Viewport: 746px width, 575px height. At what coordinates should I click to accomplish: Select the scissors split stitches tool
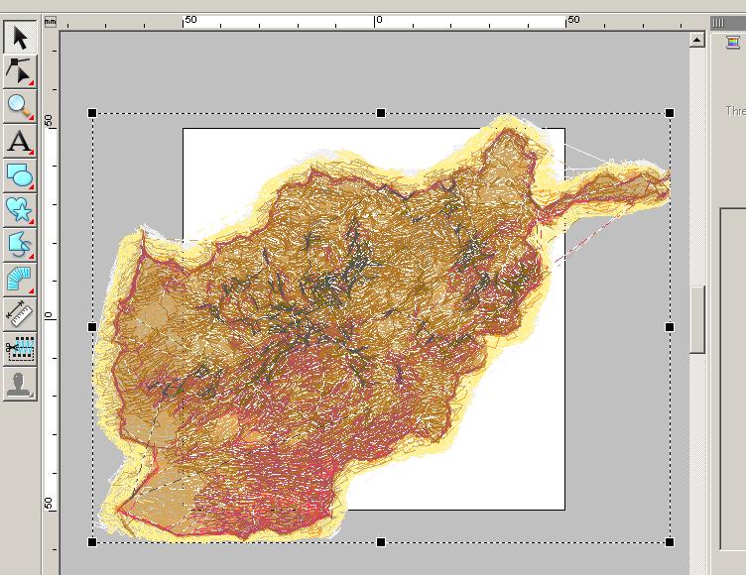click(20, 348)
